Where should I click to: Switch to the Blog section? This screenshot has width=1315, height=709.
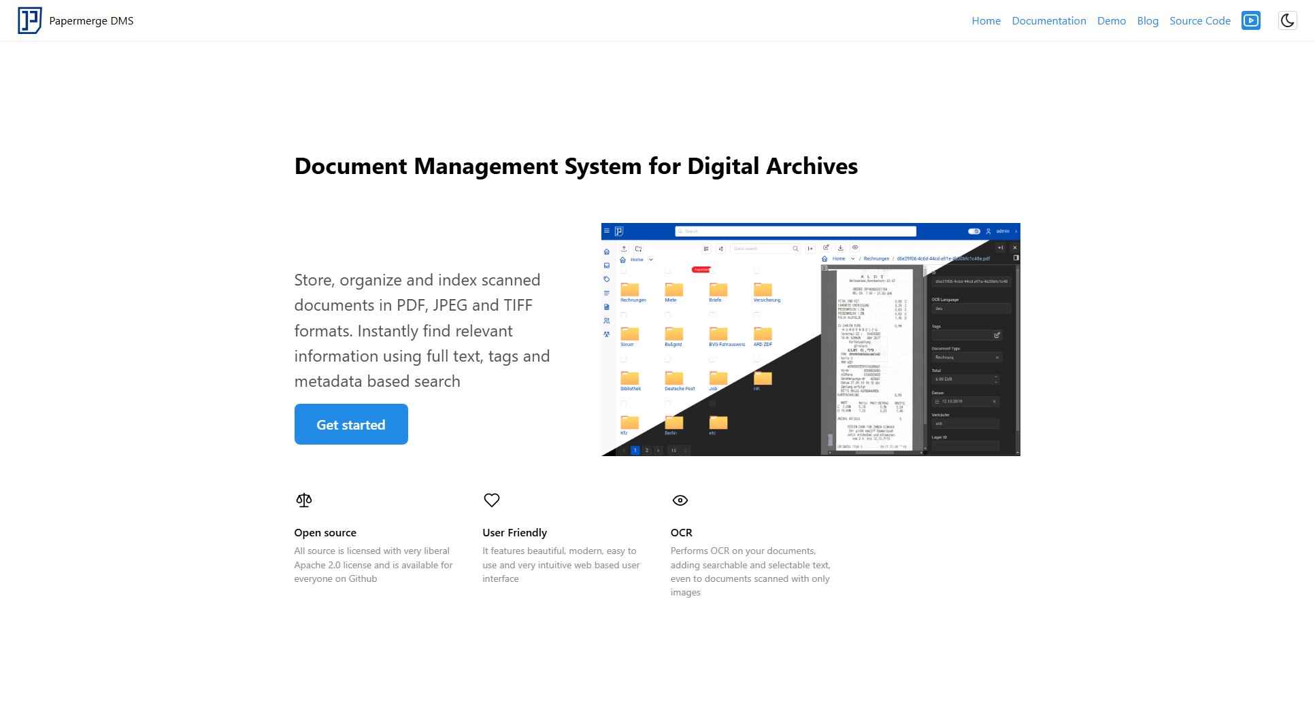tap(1148, 20)
